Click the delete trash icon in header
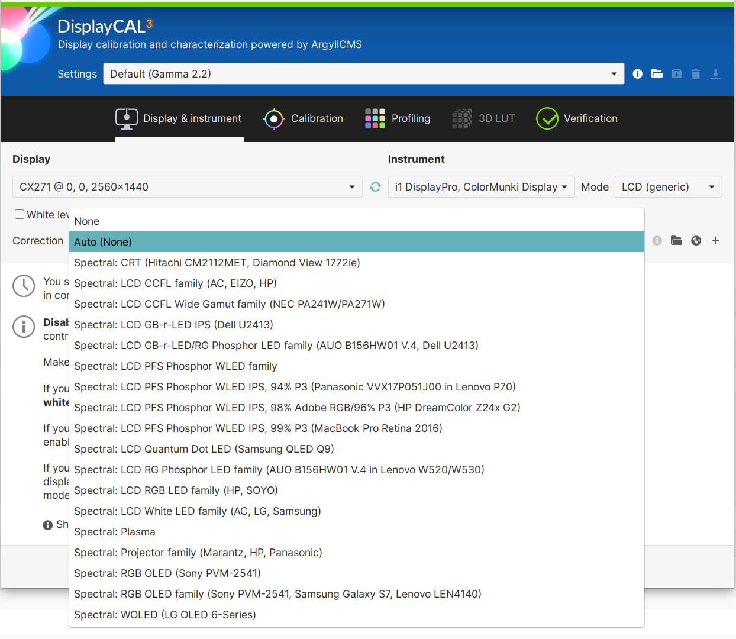Image resolution: width=736 pixels, height=639 pixels. click(696, 74)
